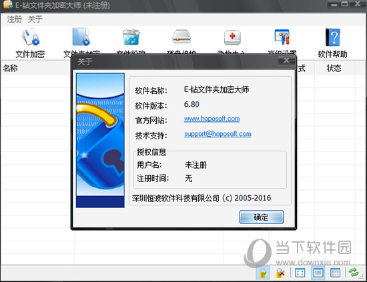Switch to list view in status bar
367x282 pixels.
(x=318, y=273)
